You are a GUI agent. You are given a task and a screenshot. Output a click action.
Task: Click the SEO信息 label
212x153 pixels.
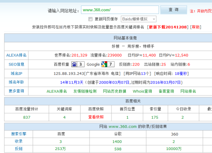point(17,64)
